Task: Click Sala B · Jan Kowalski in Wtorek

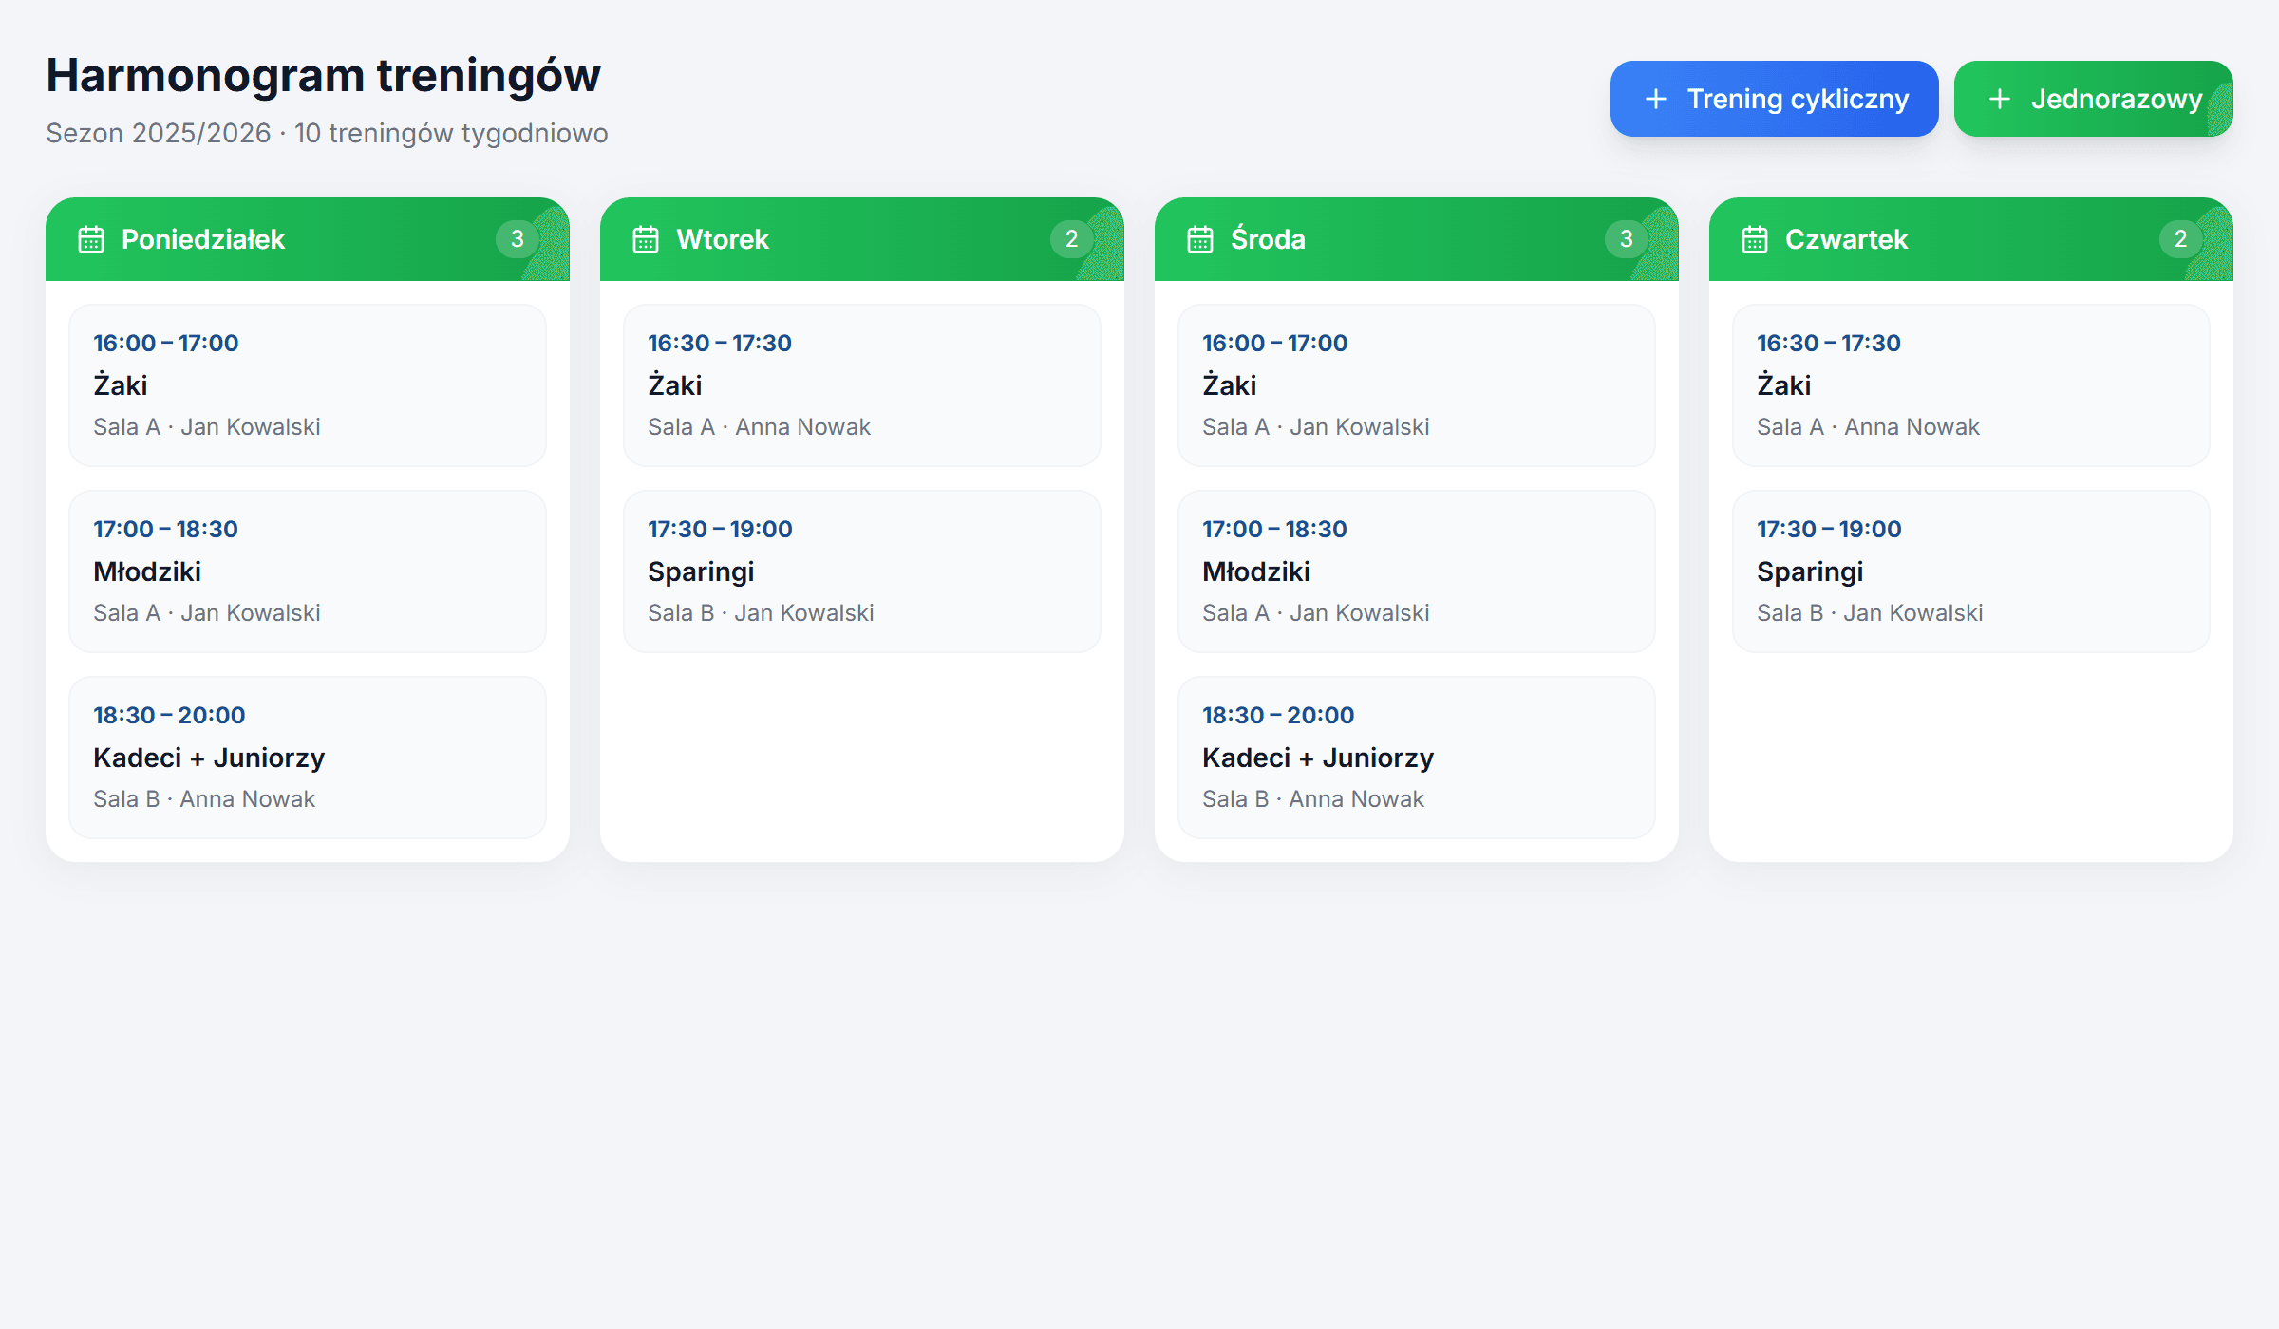Action: [761, 613]
